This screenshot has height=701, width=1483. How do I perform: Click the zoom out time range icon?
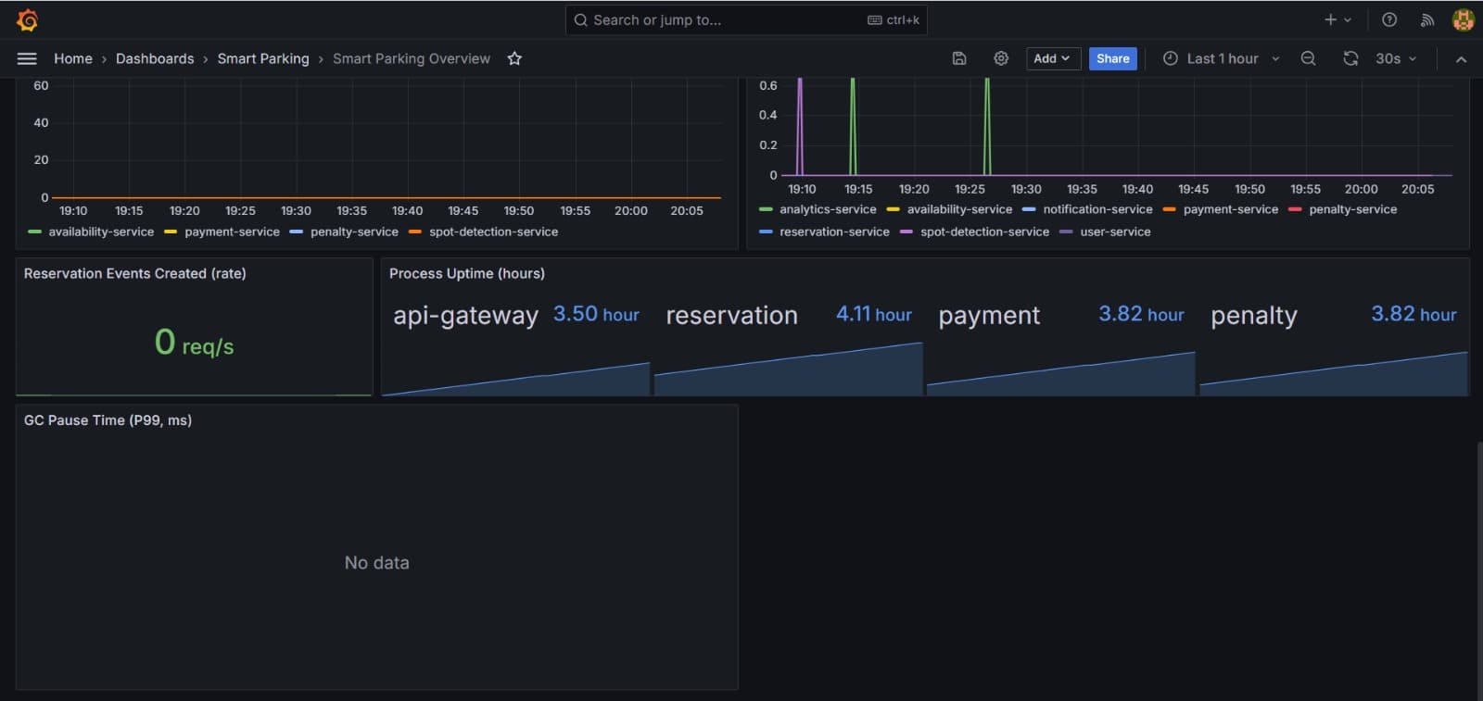(x=1308, y=58)
